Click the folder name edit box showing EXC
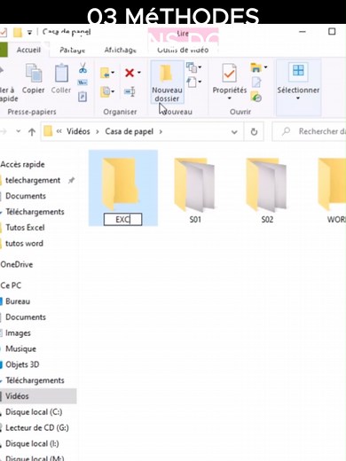Screen dimensions: 346x461 tap(122, 220)
